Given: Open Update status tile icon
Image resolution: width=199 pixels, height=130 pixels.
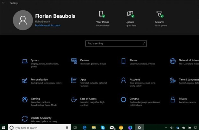Looking at the screenshot, I should 131,14.
